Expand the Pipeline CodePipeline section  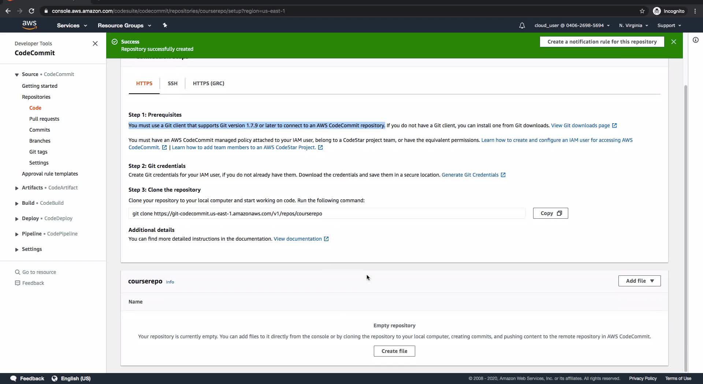point(17,234)
